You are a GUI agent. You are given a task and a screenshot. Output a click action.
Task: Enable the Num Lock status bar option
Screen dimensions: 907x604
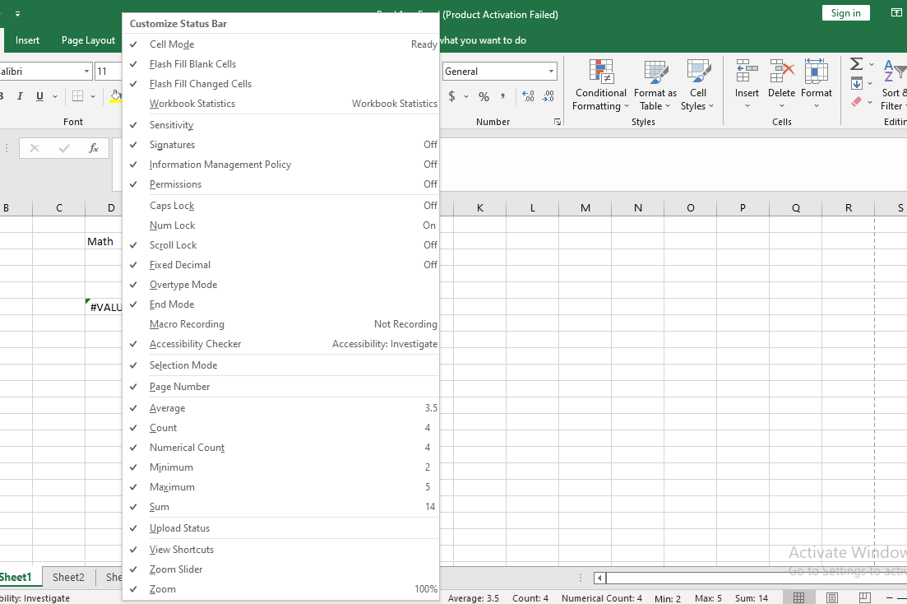(172, 225)
